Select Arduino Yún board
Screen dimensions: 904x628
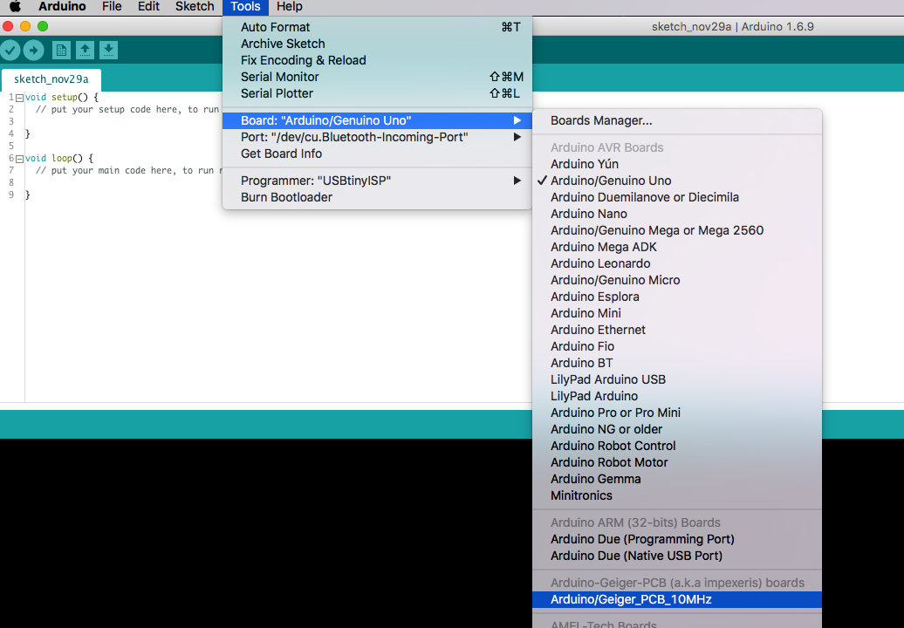coord(677,164)
